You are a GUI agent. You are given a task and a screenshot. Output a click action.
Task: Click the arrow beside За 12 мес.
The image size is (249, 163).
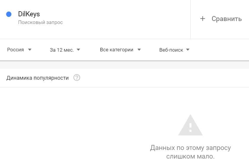[x=78, y=50]
